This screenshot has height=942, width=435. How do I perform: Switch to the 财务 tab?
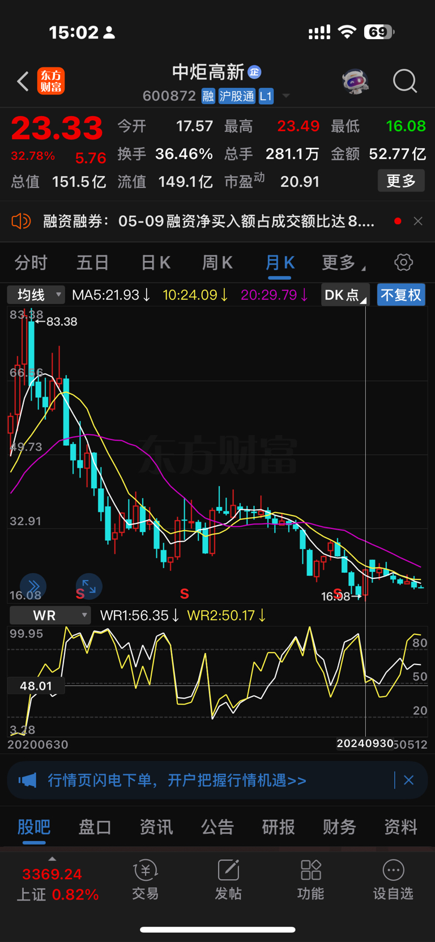coord(340,827)
